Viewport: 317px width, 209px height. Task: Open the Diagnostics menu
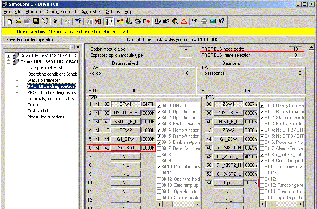point(91,12)
